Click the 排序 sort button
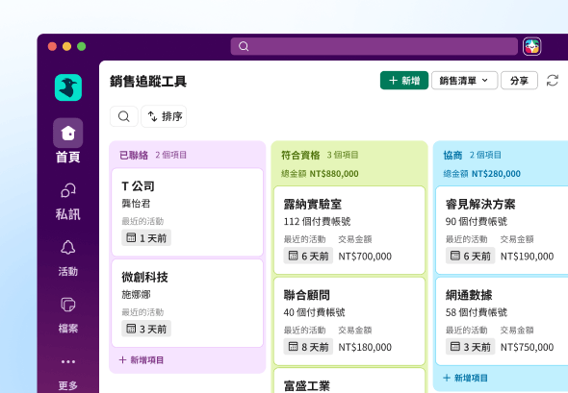568x393 pixels. point(164,116)
